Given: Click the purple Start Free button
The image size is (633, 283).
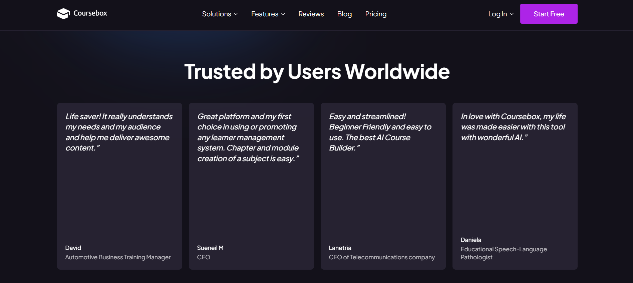Looking at the screenshot, I should [x=549, y=14].
